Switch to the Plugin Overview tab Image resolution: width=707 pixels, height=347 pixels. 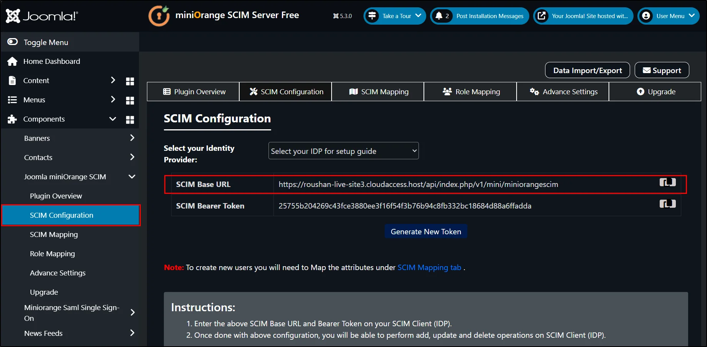[193, 92]
